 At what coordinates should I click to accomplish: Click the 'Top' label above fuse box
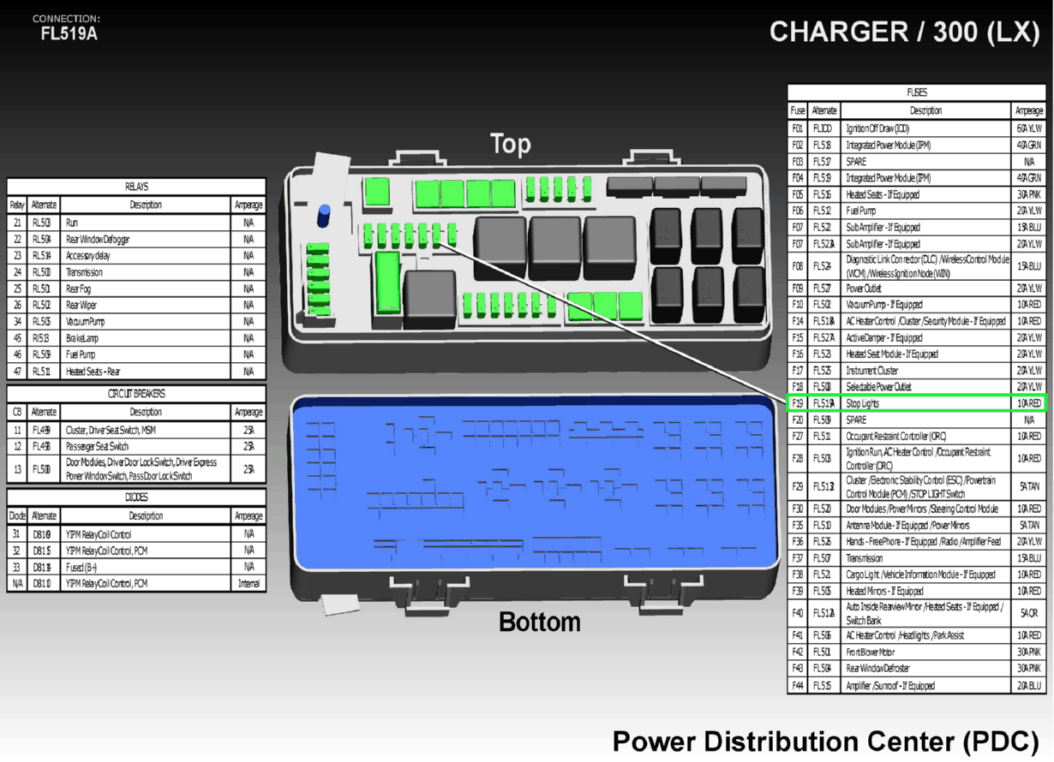point(511,144)
